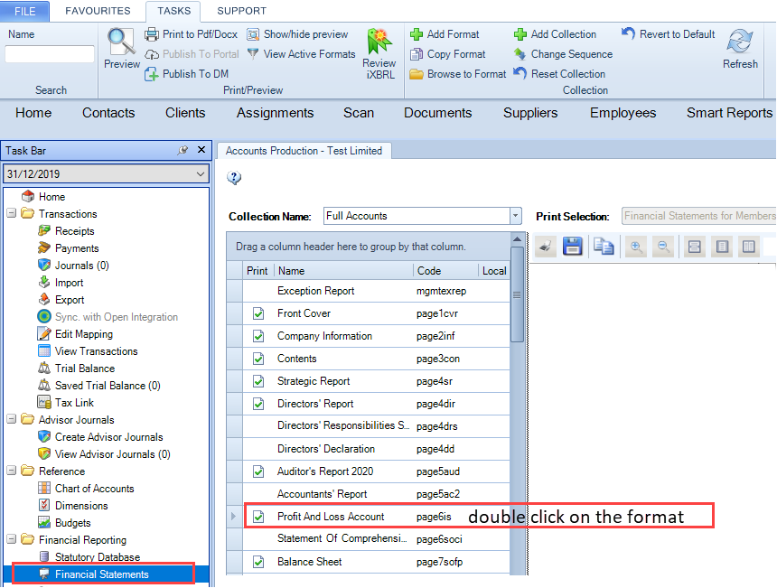This screenshot has height=588, width=777.
Task: Click Show/hide preview button
Action: 298,34
